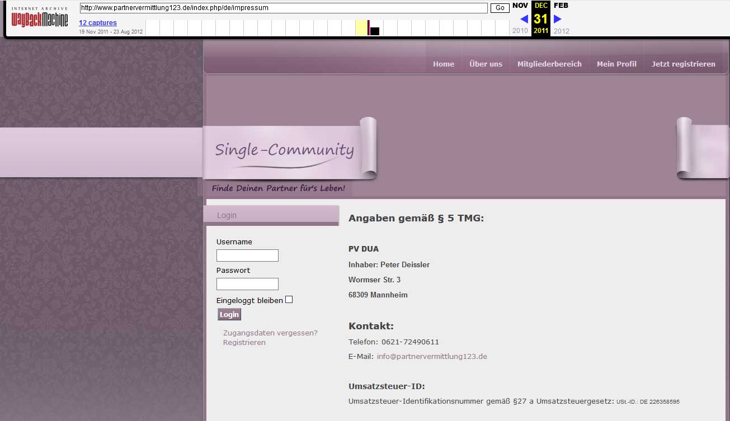Click the 'Kontakt:' heading
The width and height of the screenshot is (730, 421).
pos(371,326)
